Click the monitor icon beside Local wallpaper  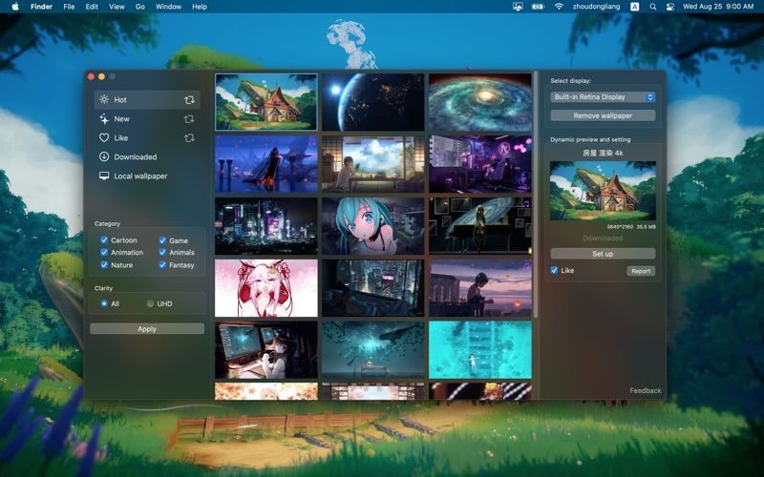pyautogui.click(x=104, y=176)
